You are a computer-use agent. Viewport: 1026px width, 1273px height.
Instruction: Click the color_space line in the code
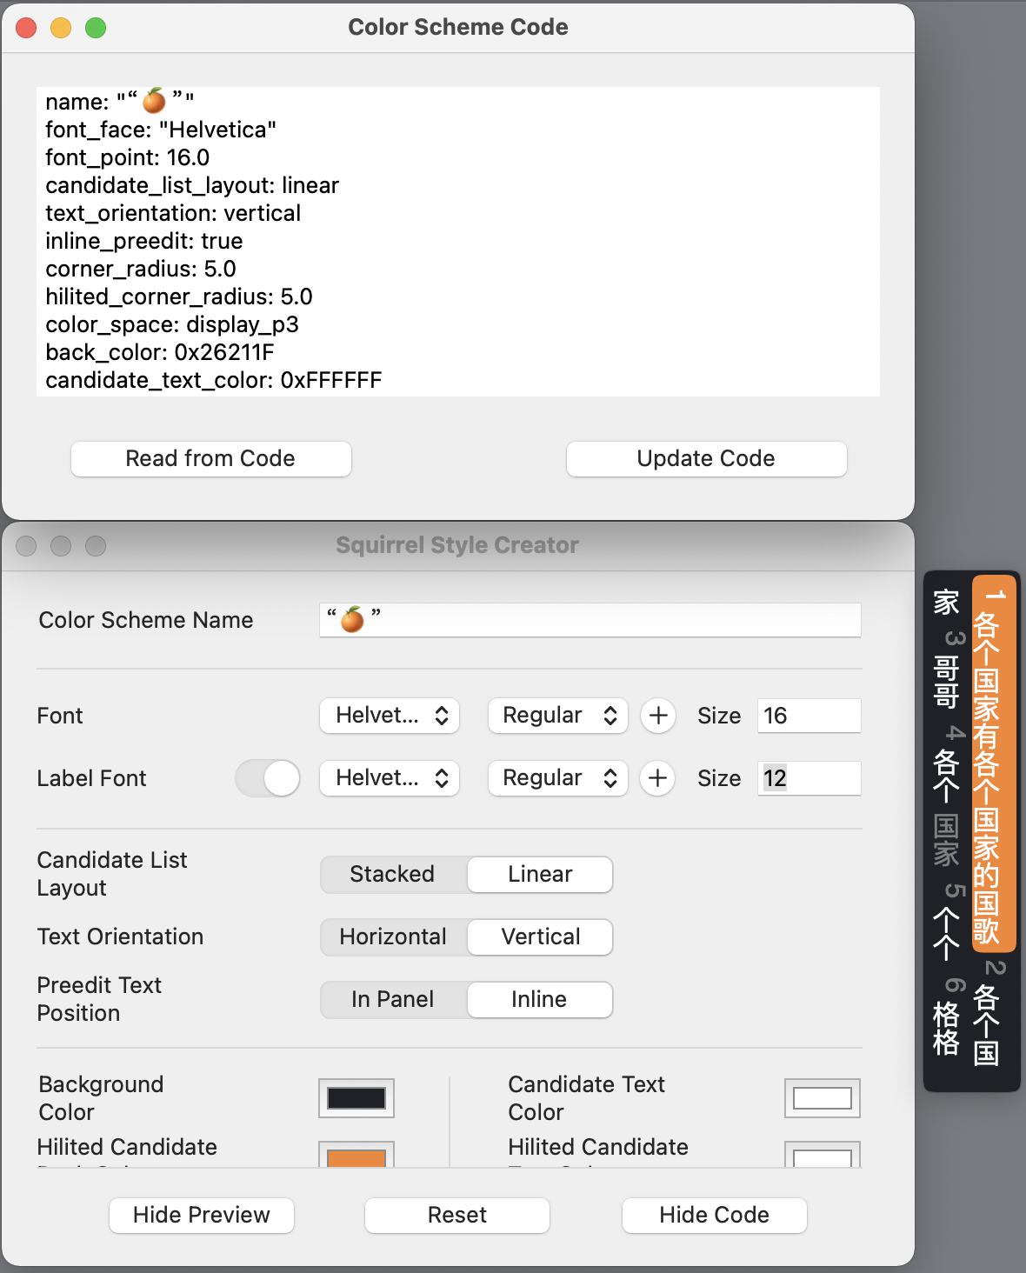pos(172,324)
